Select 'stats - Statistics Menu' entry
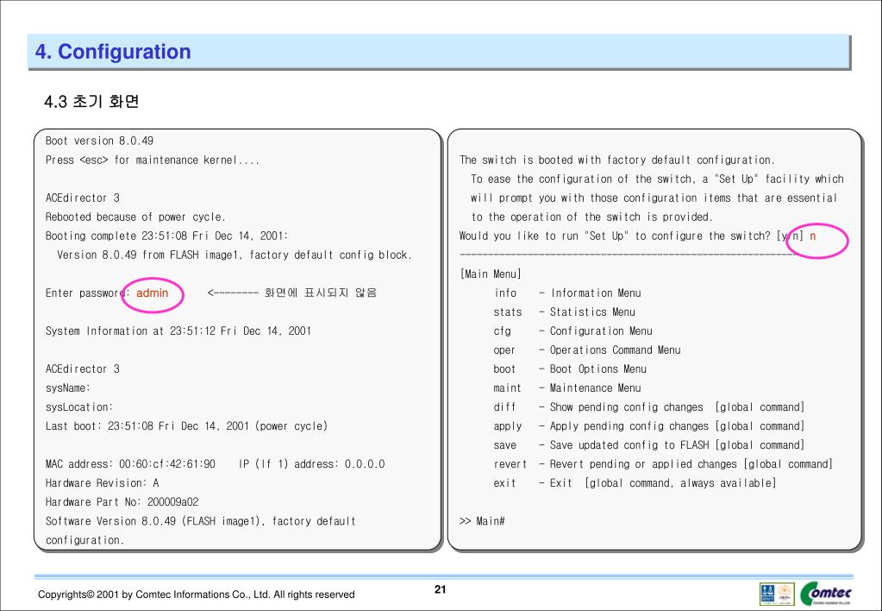 565,312
